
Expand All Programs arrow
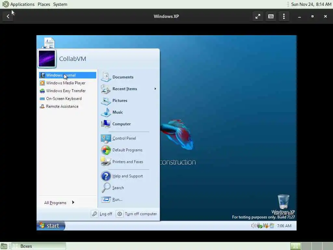pos(73,202)
